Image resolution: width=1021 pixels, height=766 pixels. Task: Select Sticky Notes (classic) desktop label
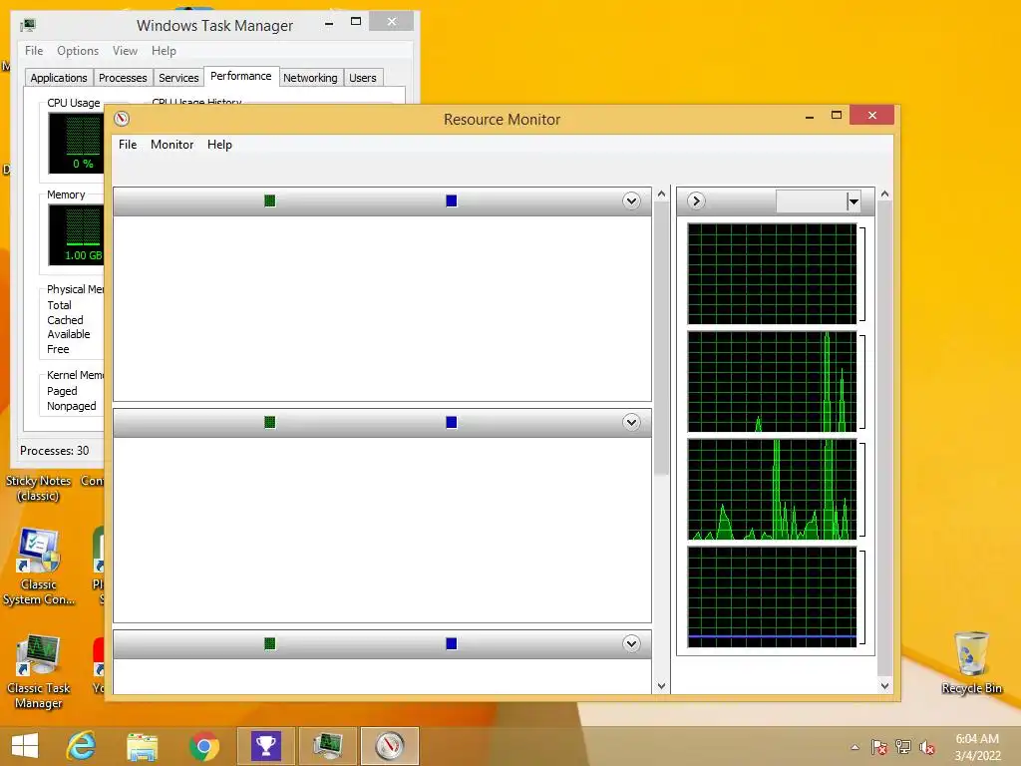point(39,488)
